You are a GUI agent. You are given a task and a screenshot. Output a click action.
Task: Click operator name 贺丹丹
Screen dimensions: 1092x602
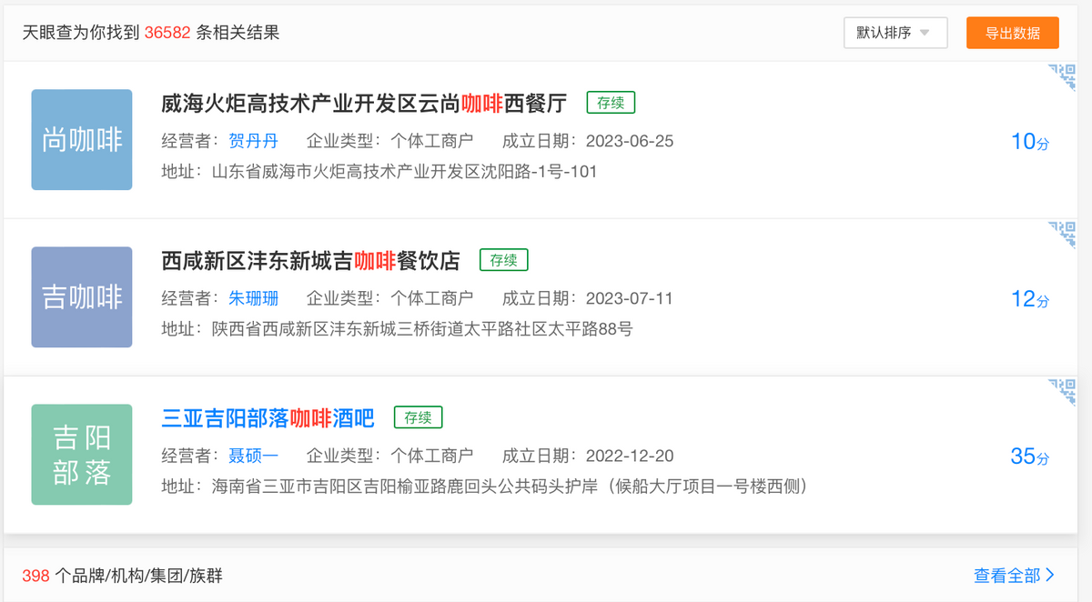pyautogui.click(x=253, y=141)
